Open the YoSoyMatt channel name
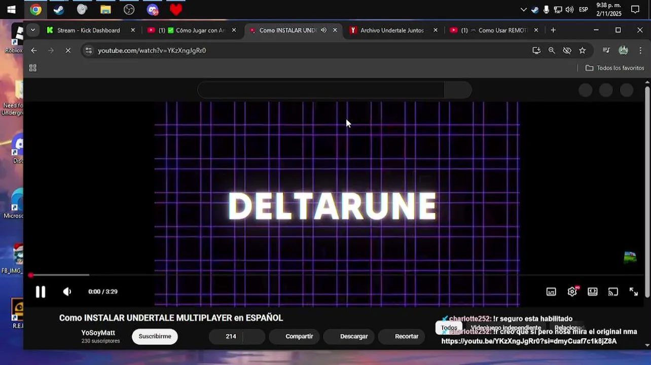This screenshot has width=651, height=365. click(98, 333)
